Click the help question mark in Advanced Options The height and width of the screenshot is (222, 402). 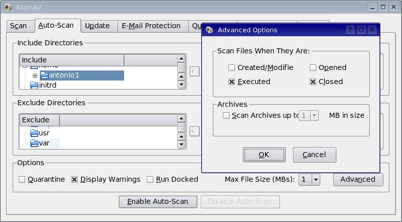coord(350,30)
